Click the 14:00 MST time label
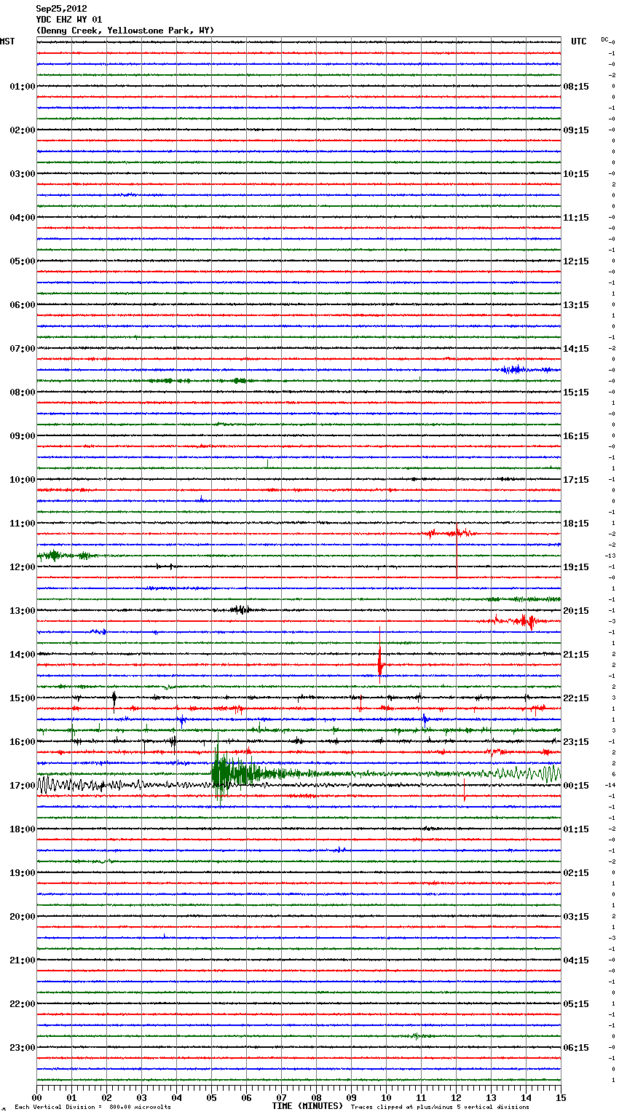 [x=23, y=655]
